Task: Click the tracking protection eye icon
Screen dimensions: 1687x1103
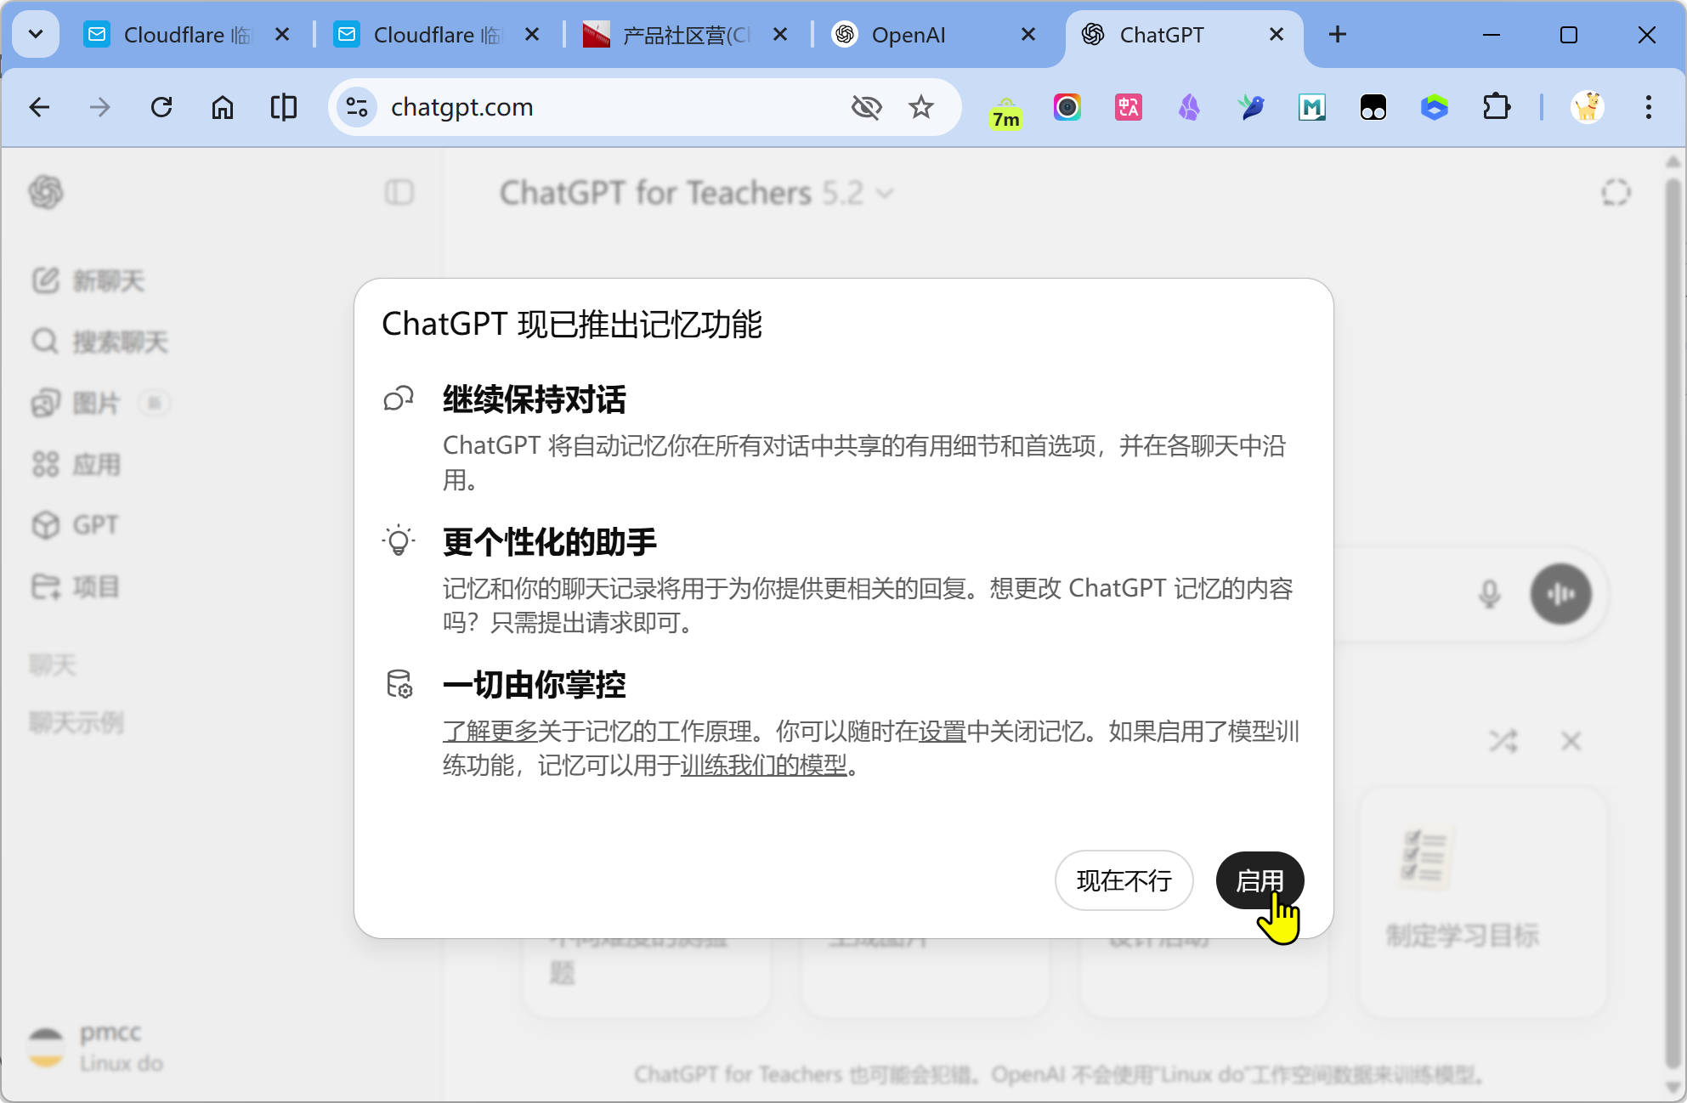Action: point(866,107)
